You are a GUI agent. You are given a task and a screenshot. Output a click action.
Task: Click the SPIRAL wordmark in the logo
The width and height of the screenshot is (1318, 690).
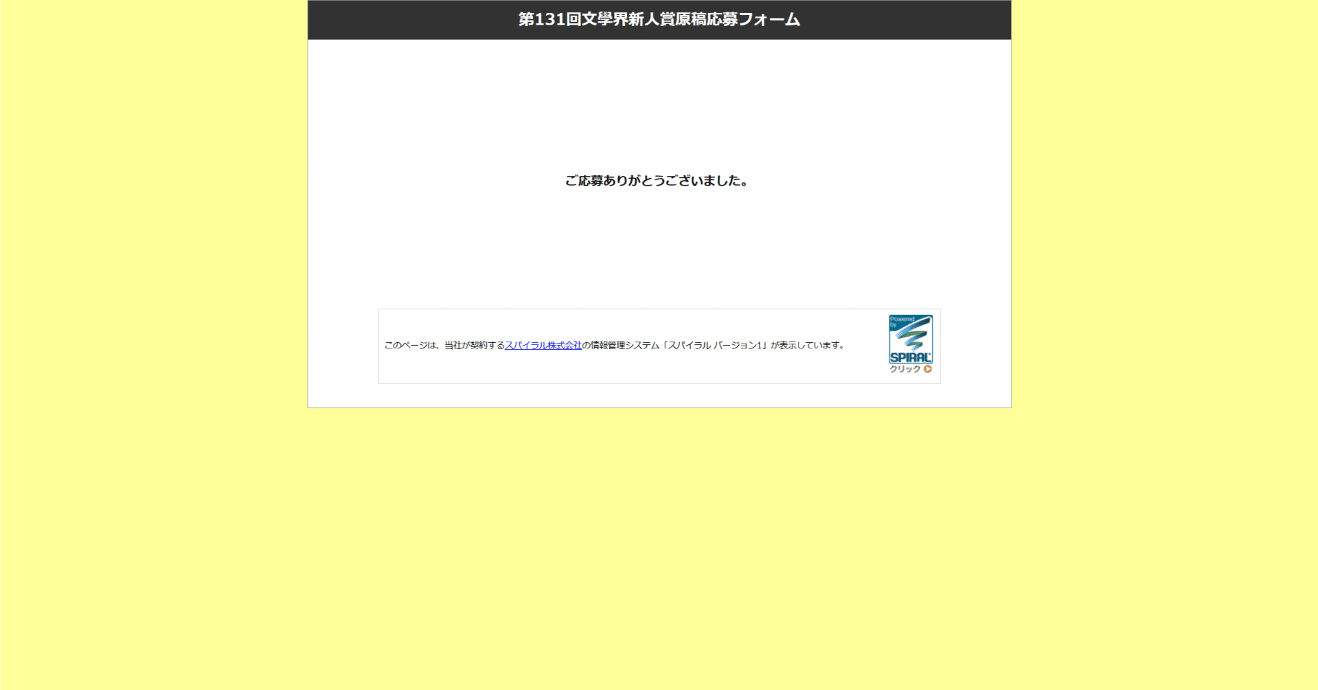(x=910, y=357)
